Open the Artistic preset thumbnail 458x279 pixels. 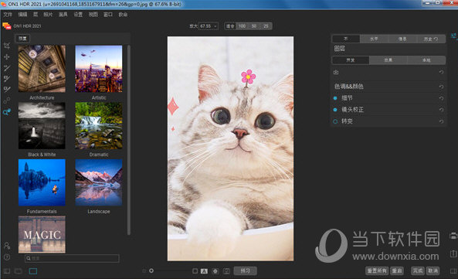[x=99, y=69]
